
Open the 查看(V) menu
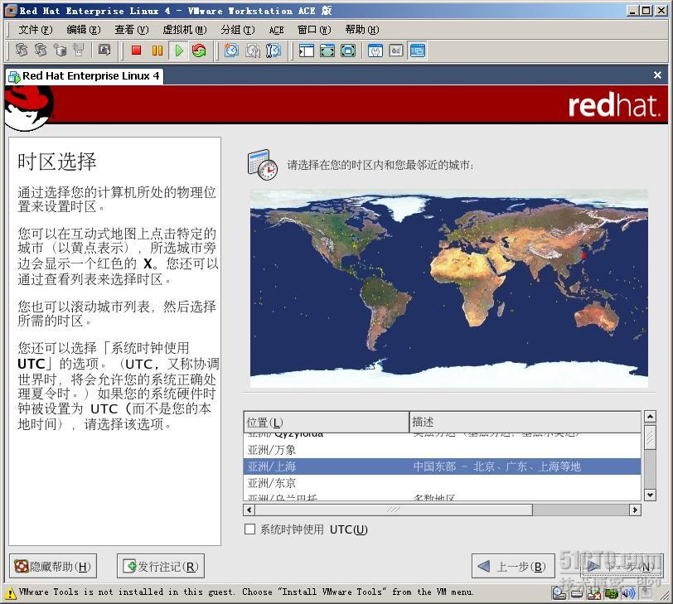pyautogui.click(x=131, y=30)
